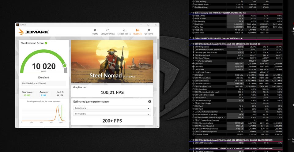This screenshot has width=294, height=152.
Task: Open the 1440p Ultra resolution dropdown
Action: pyautogui.click(x=112, y=114)
